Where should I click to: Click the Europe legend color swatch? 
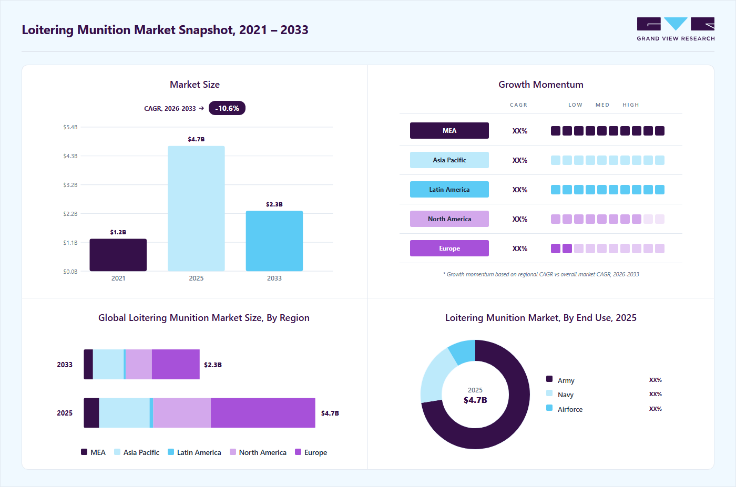coord(298,452)
